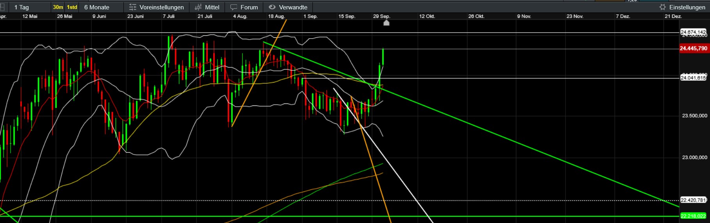Open the Forum speech bubble icon
710x223 pixels.
pos(234,7)
